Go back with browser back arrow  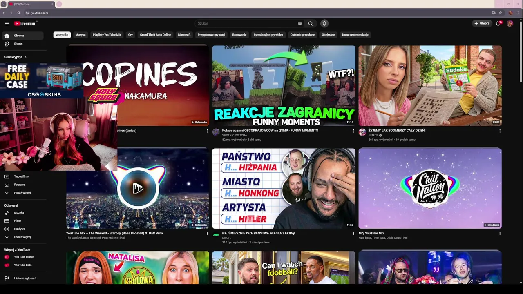click(4, 13)
